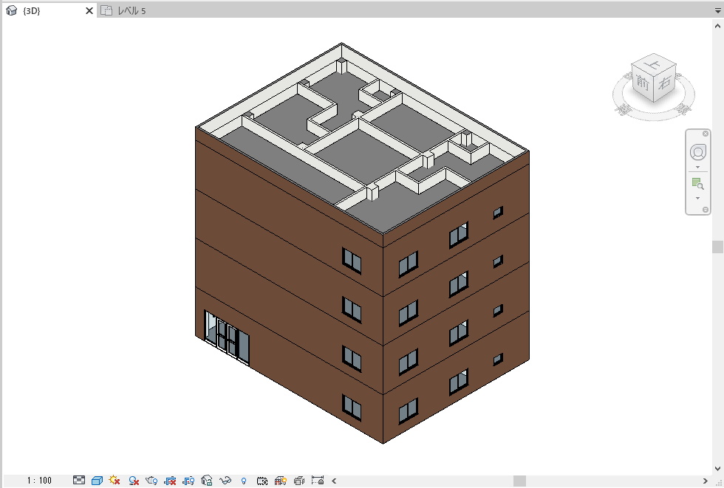Open navigation bar customize menu button
This screenshot has width=724, height=488.
point(705,210)
